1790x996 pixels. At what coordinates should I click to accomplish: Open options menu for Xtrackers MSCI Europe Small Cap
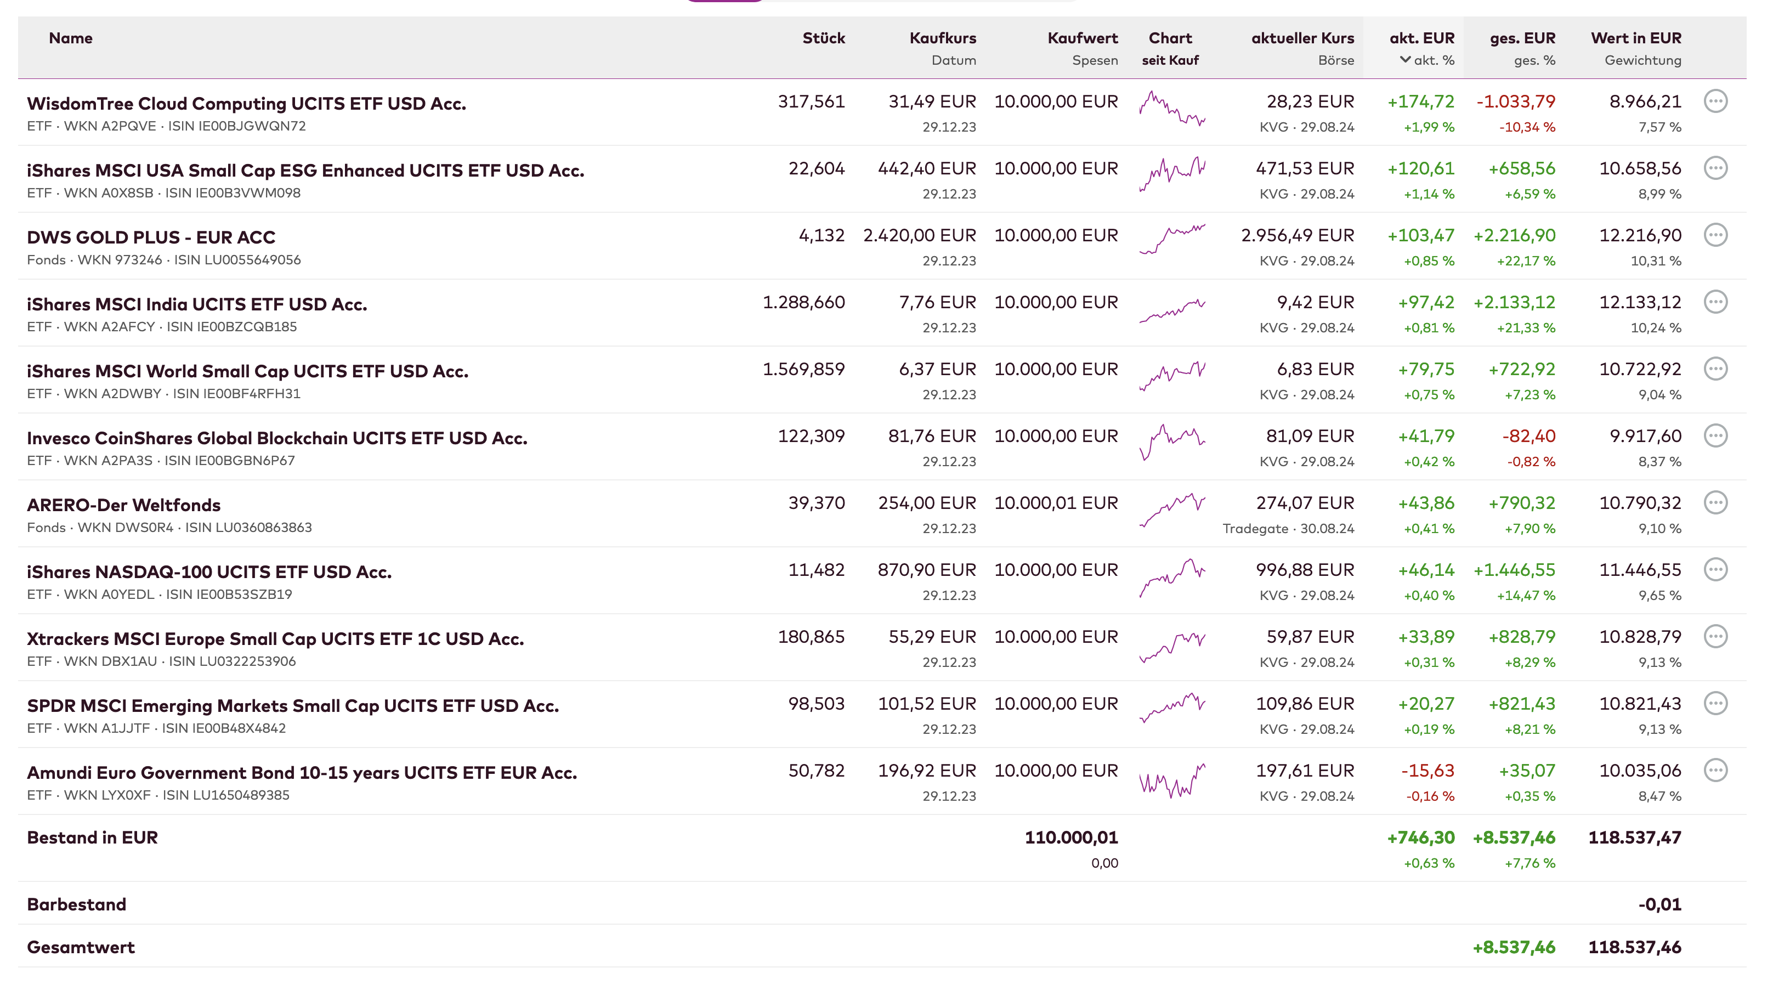pyautogui.click(x=1715, y=637)
